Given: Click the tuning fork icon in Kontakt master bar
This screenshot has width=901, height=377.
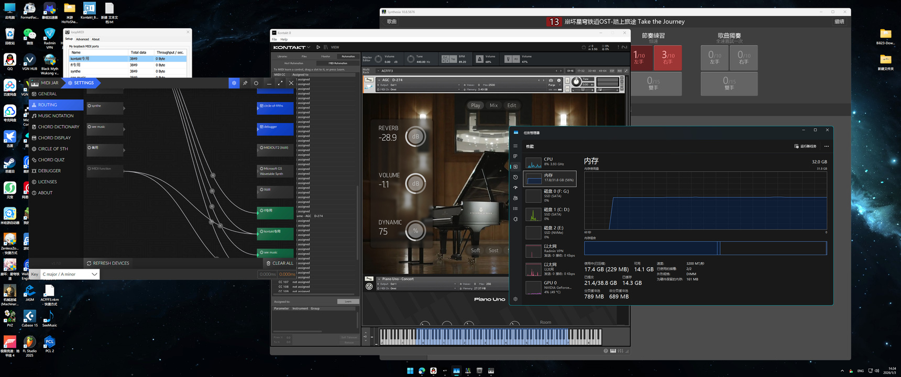Looking at the screenshot, I should coord(507,59).
